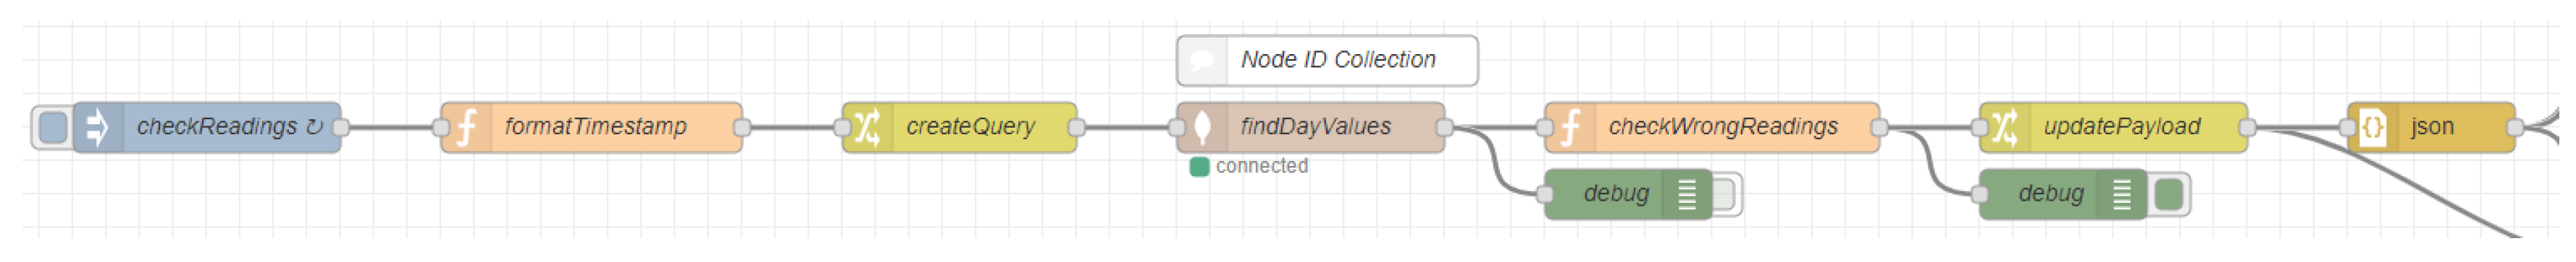Toggle the first debug node's output button
This screenshot has height=262, width=2576.
[x=1724, y=194]
